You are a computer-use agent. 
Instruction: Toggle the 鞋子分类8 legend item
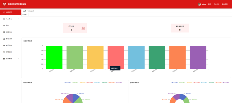226,83
